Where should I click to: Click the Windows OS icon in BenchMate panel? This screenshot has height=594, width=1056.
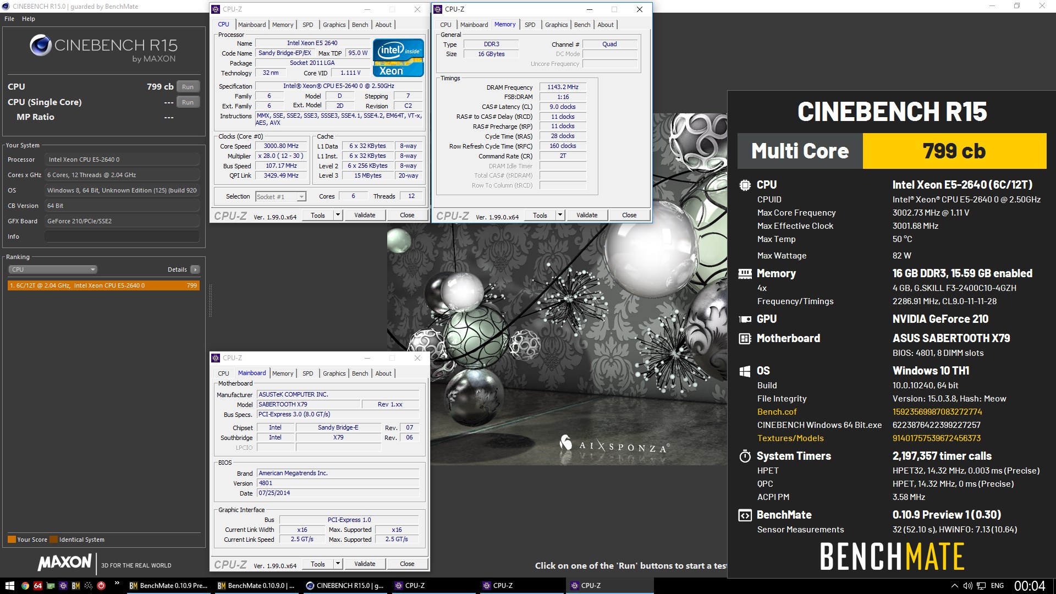745,371
